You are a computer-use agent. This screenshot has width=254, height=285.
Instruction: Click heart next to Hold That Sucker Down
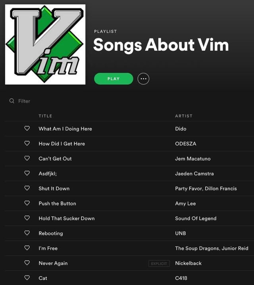tap(27, 218)
